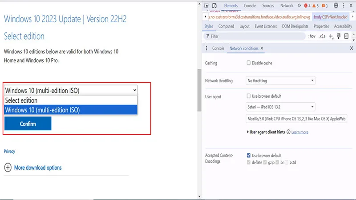Open DevTools settings gear
This screenshot has width=356, height=200.
[336, 5]
